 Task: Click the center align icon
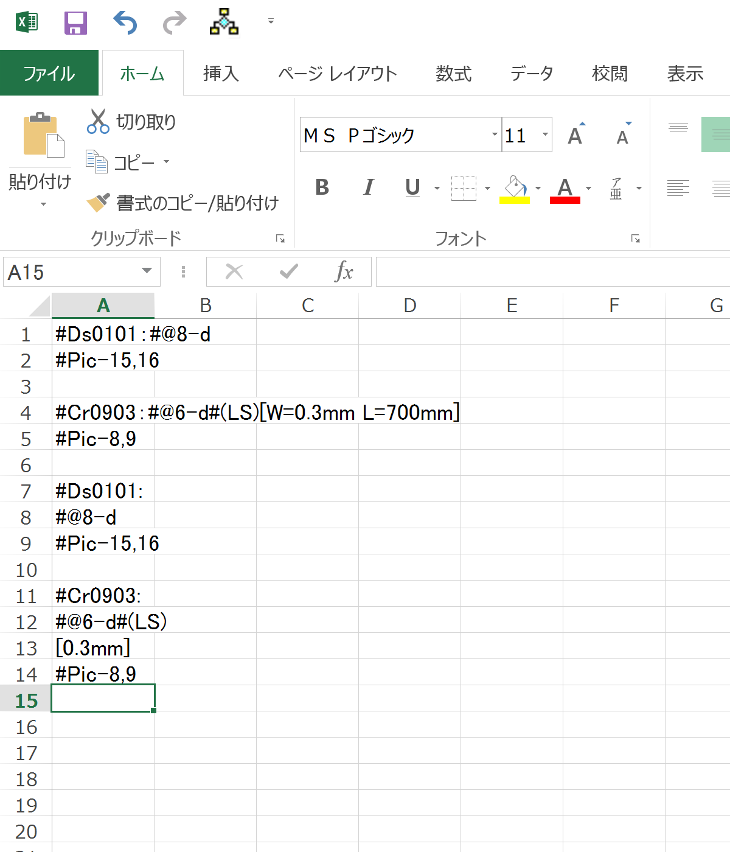pyautogui.click(x=721, y=188)
